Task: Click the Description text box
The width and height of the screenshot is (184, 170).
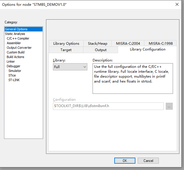Action: (133, 79)
